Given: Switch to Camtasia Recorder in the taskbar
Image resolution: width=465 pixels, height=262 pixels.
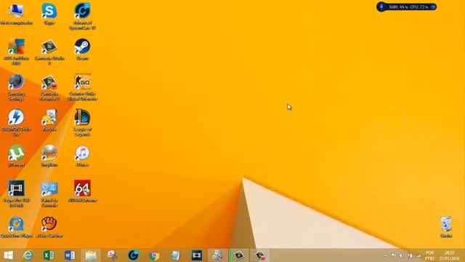Looking at the screenshot, I should click(260, 255).
